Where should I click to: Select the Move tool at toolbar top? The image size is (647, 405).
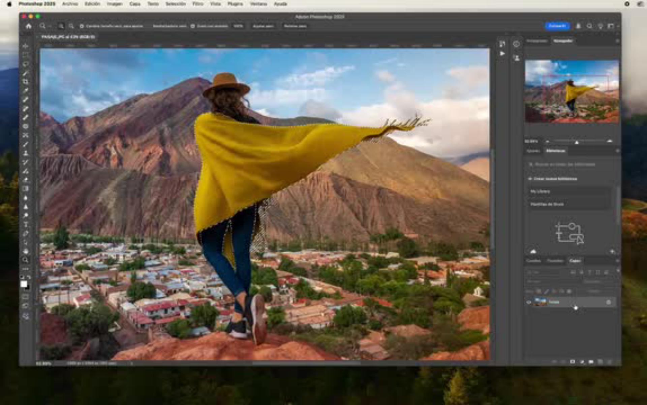26,46
